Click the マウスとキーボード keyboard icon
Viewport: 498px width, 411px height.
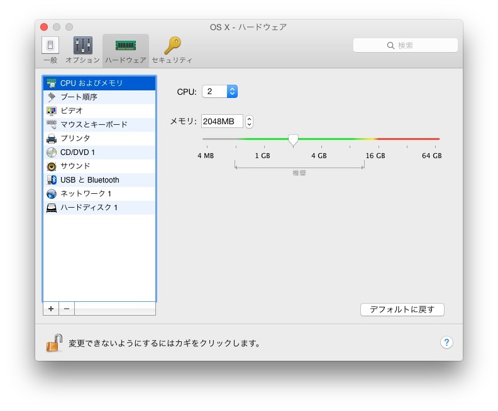pyautogui.click(x=52, y=124)
